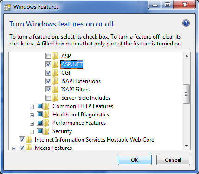
Task: Select the Windows Features title bar icon
Action: pos(7,7)
